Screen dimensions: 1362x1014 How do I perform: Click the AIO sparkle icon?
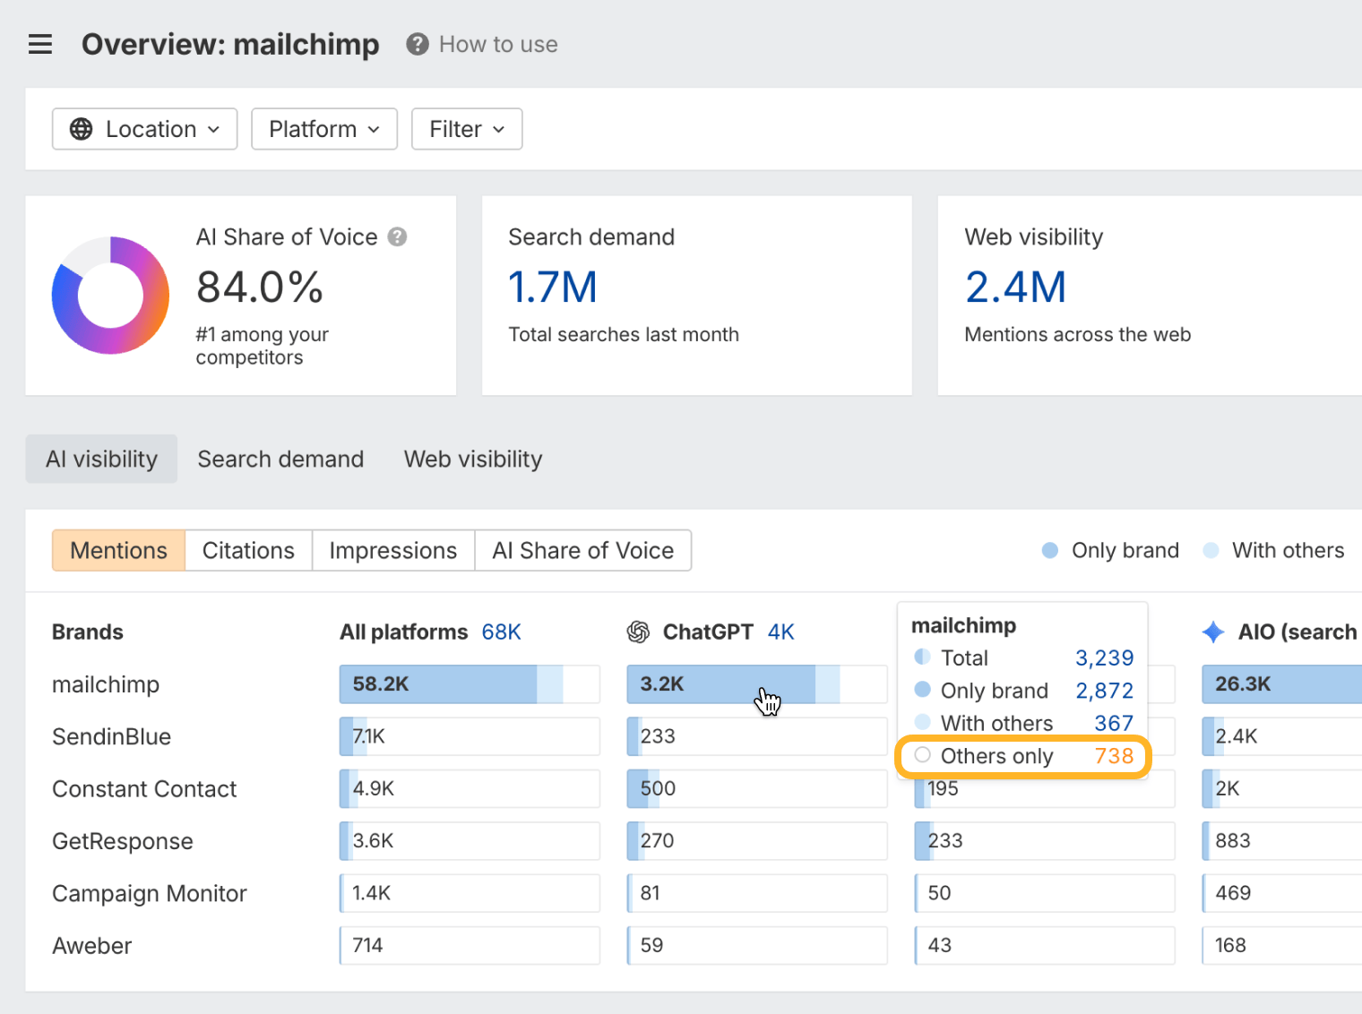(1213, 632)
